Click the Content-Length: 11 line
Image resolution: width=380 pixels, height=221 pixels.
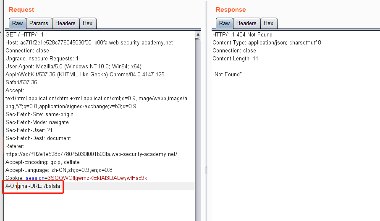click(x=235, y=59)
